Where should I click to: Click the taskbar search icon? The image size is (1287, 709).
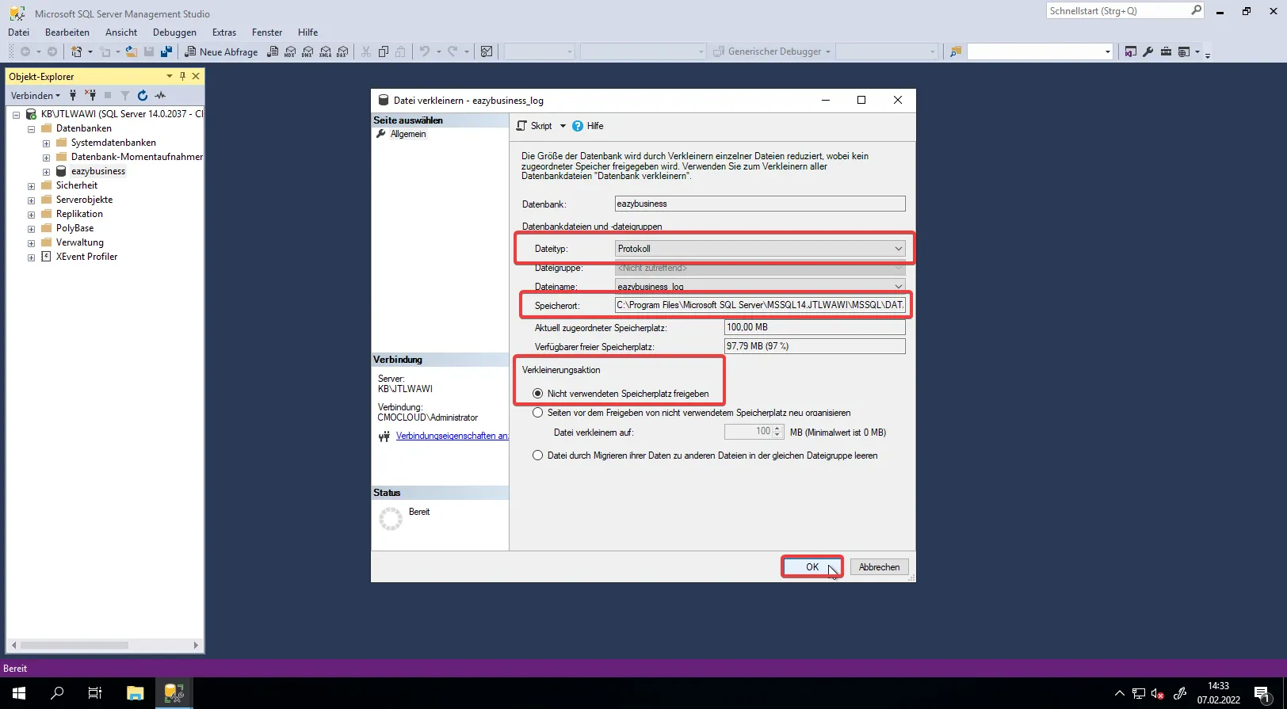pos(57,693)
